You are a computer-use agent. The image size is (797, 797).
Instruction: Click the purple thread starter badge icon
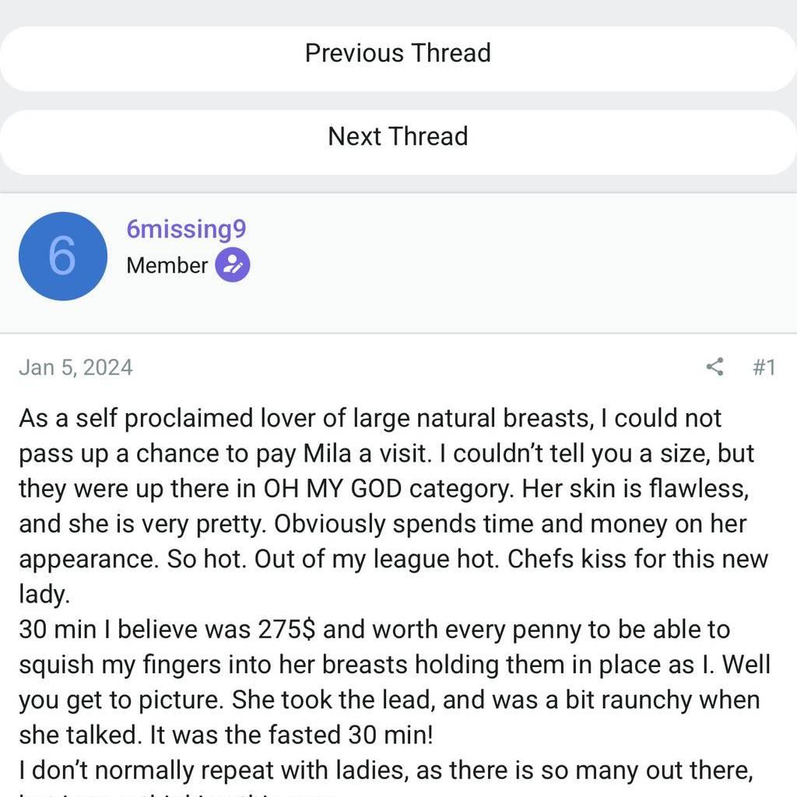click(233, 265)
